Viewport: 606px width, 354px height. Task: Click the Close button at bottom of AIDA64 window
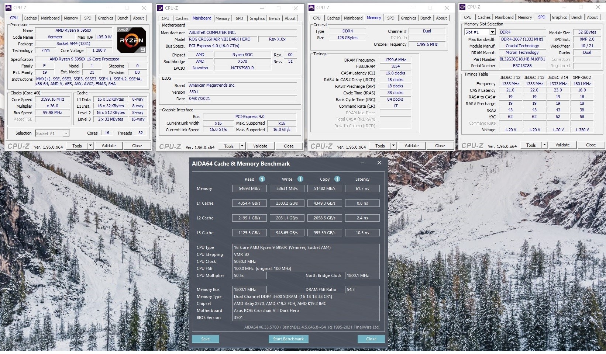371,339
